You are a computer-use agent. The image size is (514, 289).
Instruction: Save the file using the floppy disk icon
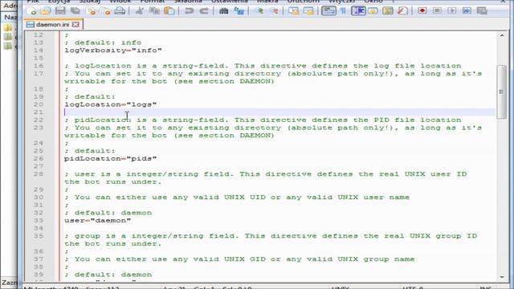coord(60,10)
